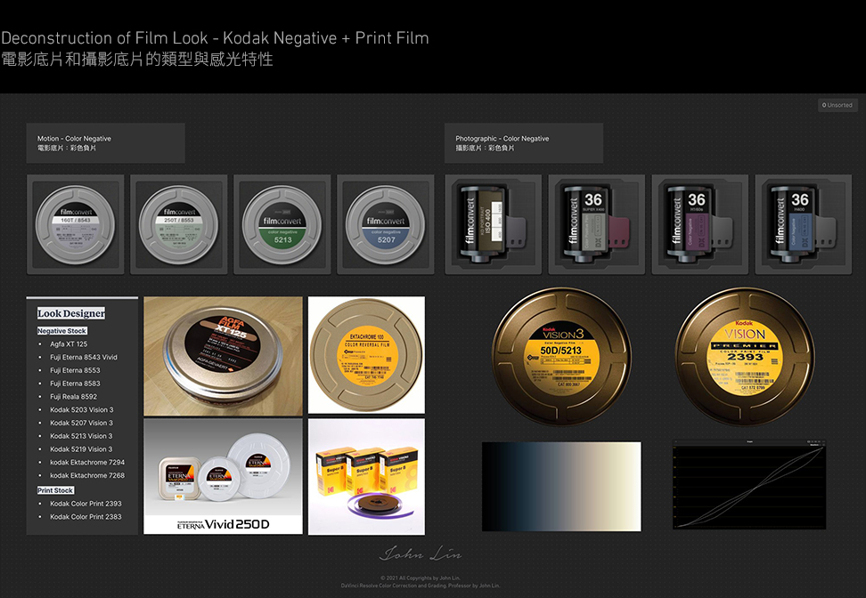Screen dimensions: 866x598
Task: Click the Agfa XT-125 film can photo
Action: (223, 356)
